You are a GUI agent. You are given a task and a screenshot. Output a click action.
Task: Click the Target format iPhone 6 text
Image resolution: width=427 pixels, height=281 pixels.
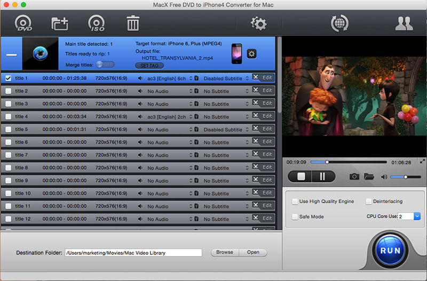(x=178, y=44)
